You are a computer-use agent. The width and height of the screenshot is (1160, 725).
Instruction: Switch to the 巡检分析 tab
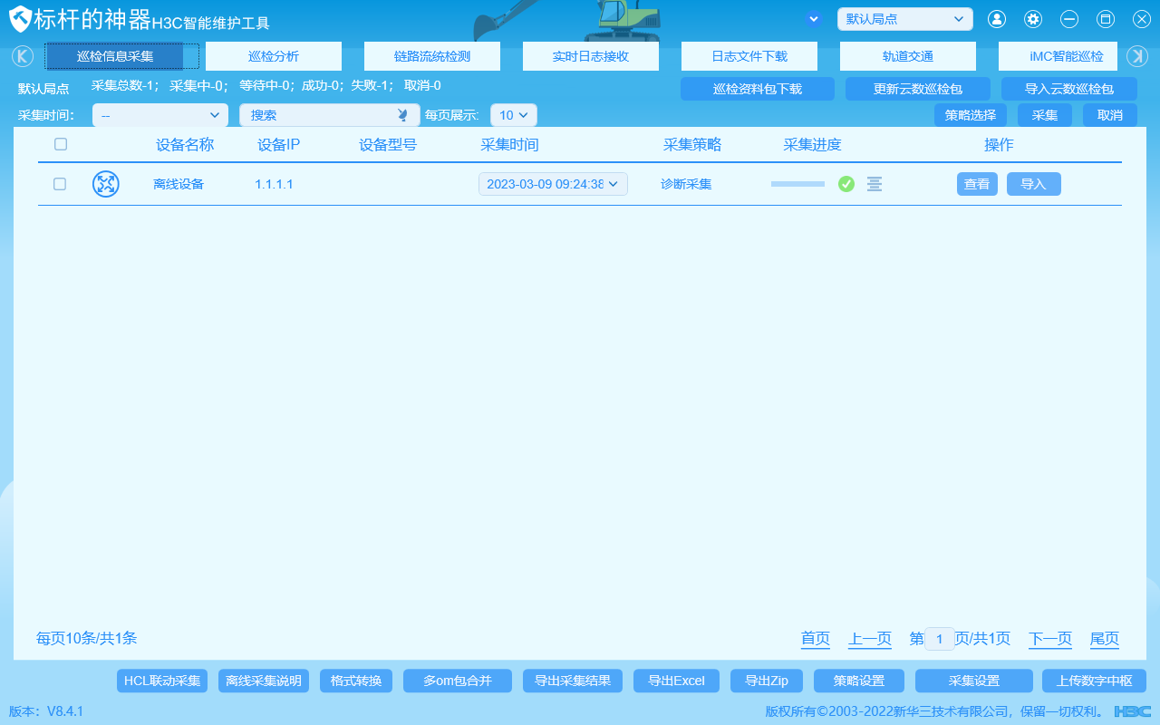(274, 56)
